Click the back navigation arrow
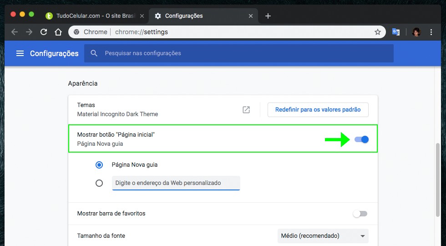Image resolution: width=446 pixels, height=246 pixels. (x=15, y=32)
